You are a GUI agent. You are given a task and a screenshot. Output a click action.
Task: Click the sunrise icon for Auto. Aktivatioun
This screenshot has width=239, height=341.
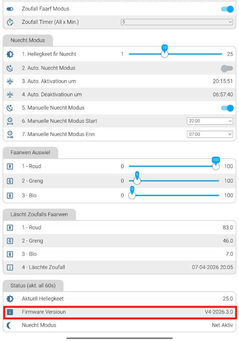coord(10,81)
